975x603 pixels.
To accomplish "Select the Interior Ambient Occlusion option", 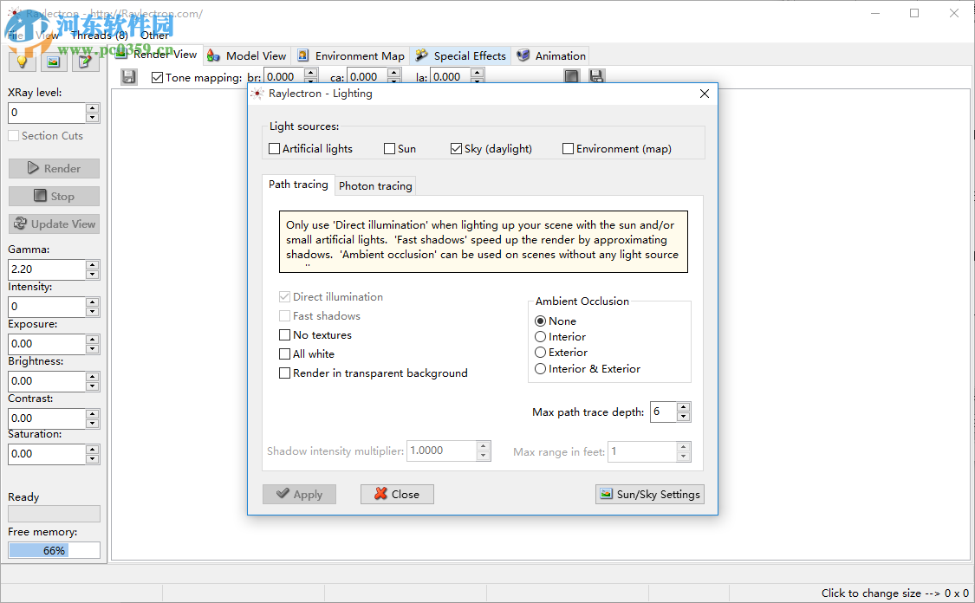I will coord(539,337).
